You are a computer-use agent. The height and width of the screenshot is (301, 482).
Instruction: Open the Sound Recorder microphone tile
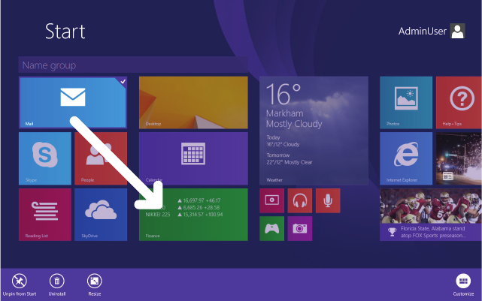click(x=328, y=200)
